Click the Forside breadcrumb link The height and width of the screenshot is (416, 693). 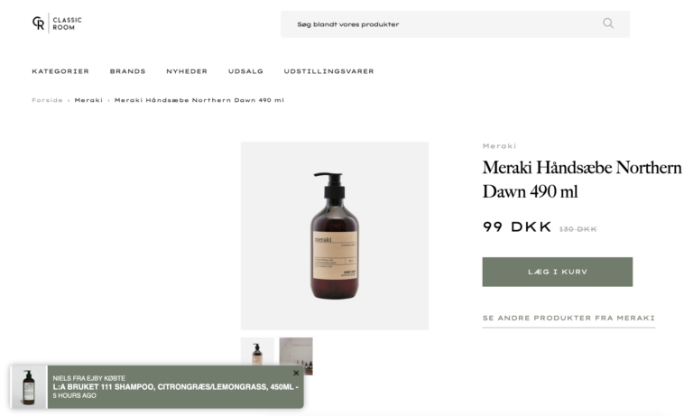pos(47,100)
